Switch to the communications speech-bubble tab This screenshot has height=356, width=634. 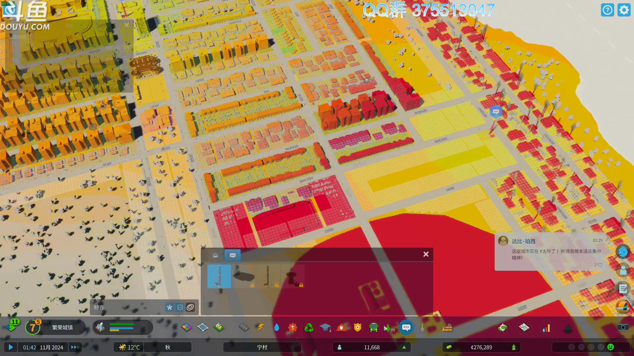(x=232, y=255)
